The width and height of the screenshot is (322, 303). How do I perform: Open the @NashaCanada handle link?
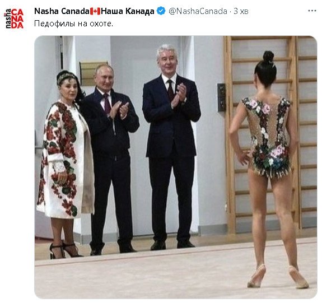pos(198,11)
